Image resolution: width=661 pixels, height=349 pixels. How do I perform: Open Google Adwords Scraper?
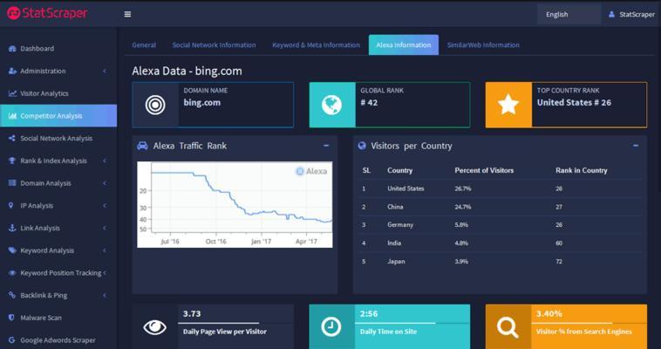tap(58, 339)
